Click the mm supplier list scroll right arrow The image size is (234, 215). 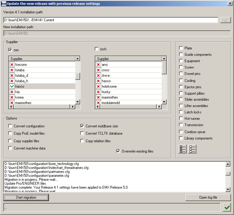coord(73,107)
